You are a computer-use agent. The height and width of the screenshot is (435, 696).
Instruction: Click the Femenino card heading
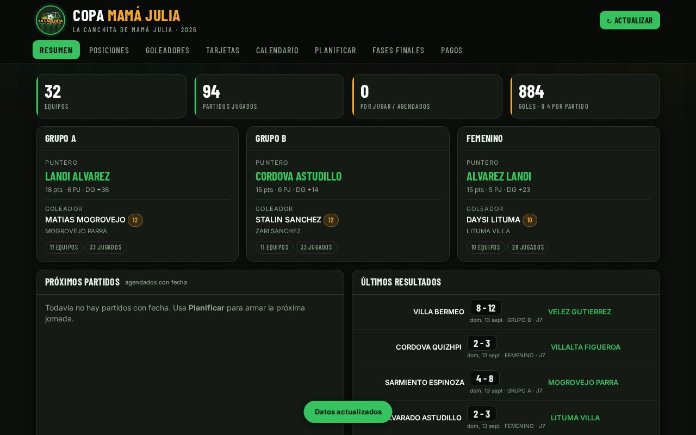[484, 139]
